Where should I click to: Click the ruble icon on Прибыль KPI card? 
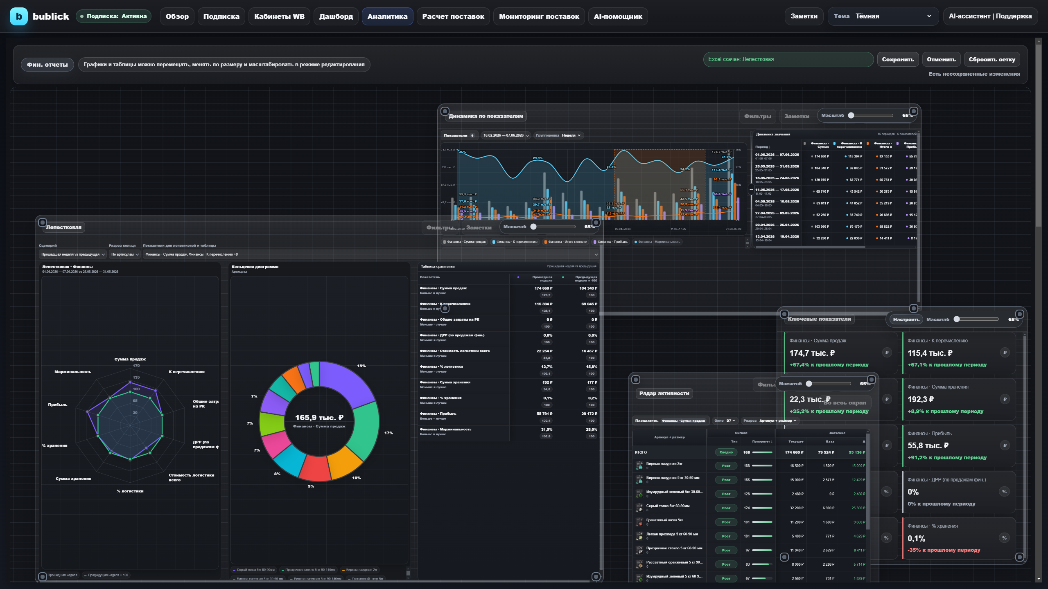(x=1005, y=445)
